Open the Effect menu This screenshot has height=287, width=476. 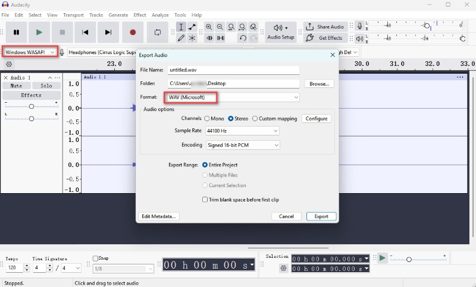[140, 15]
